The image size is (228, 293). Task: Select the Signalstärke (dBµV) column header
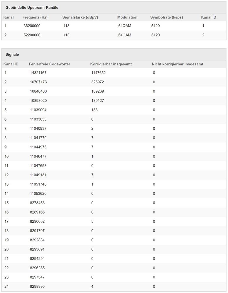[80, 18]
